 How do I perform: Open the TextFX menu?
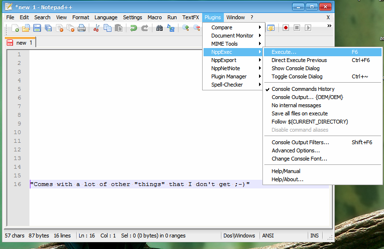(191, 17)
